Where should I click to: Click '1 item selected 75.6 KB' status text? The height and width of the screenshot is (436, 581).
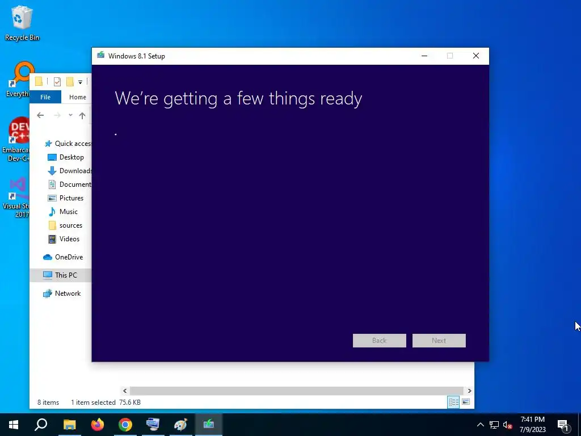coord(106,403)
